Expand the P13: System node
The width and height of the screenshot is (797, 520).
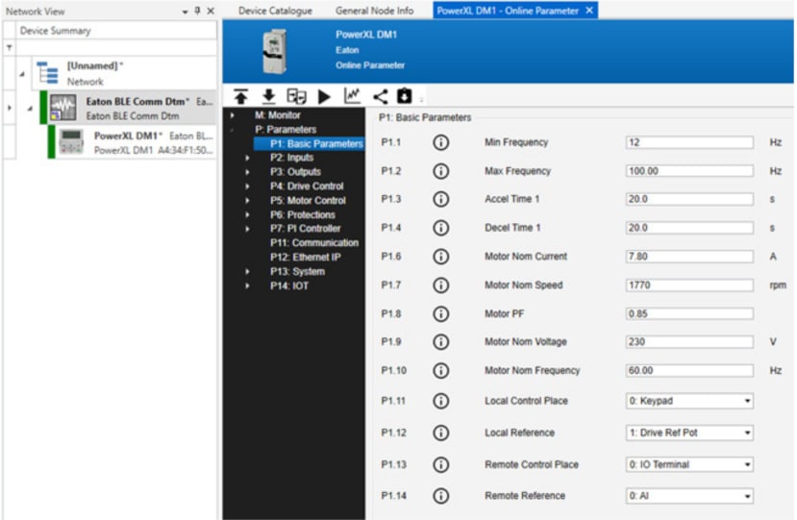[247, 272]
